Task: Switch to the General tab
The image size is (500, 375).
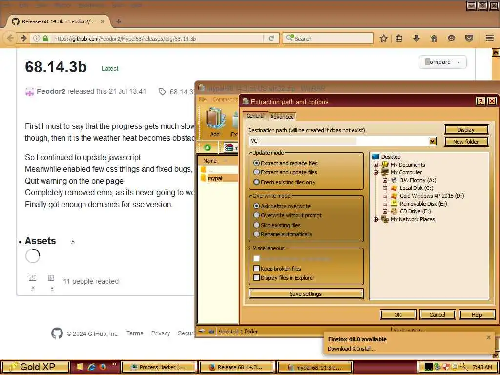Action: tap(255, 116)
